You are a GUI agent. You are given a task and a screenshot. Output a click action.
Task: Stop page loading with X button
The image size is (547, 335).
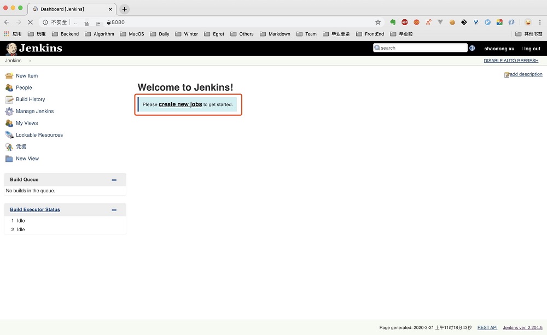pyautogui.click(x=30, y=22)
